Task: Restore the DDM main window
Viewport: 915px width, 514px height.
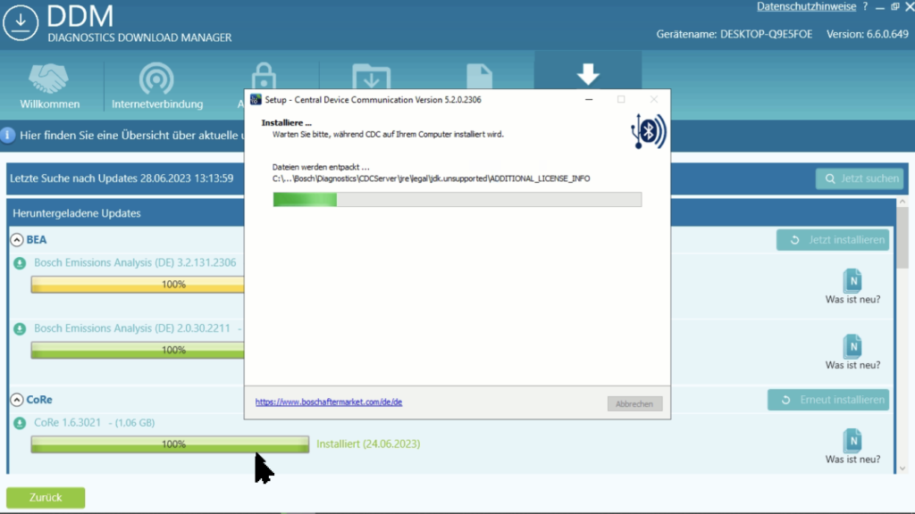Action: pyautogui.click(x=895, y=6)
